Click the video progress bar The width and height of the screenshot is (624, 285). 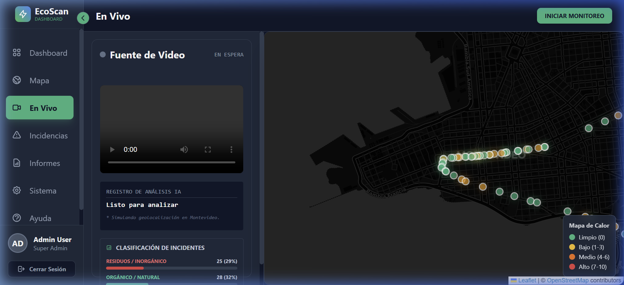[172, 162]
